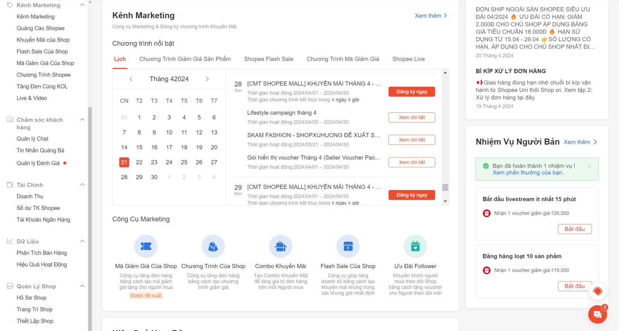
Task: Click the left sidebar scrollbar
Action: pos(90,219)
